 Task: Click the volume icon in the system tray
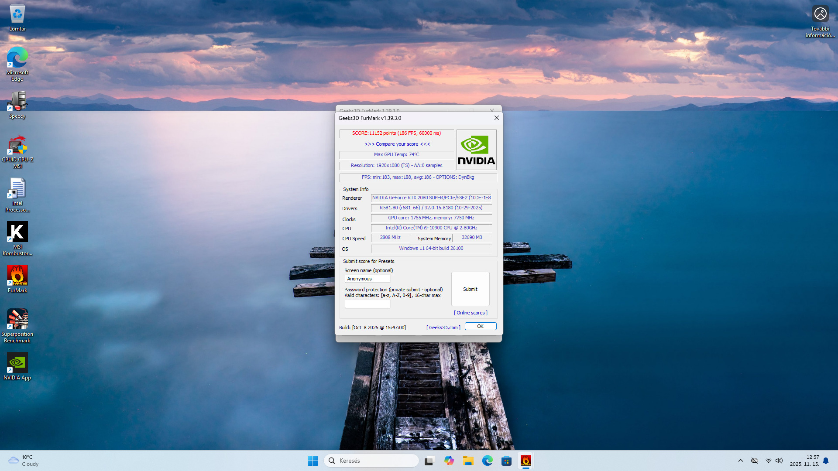[x=779, y=461]
